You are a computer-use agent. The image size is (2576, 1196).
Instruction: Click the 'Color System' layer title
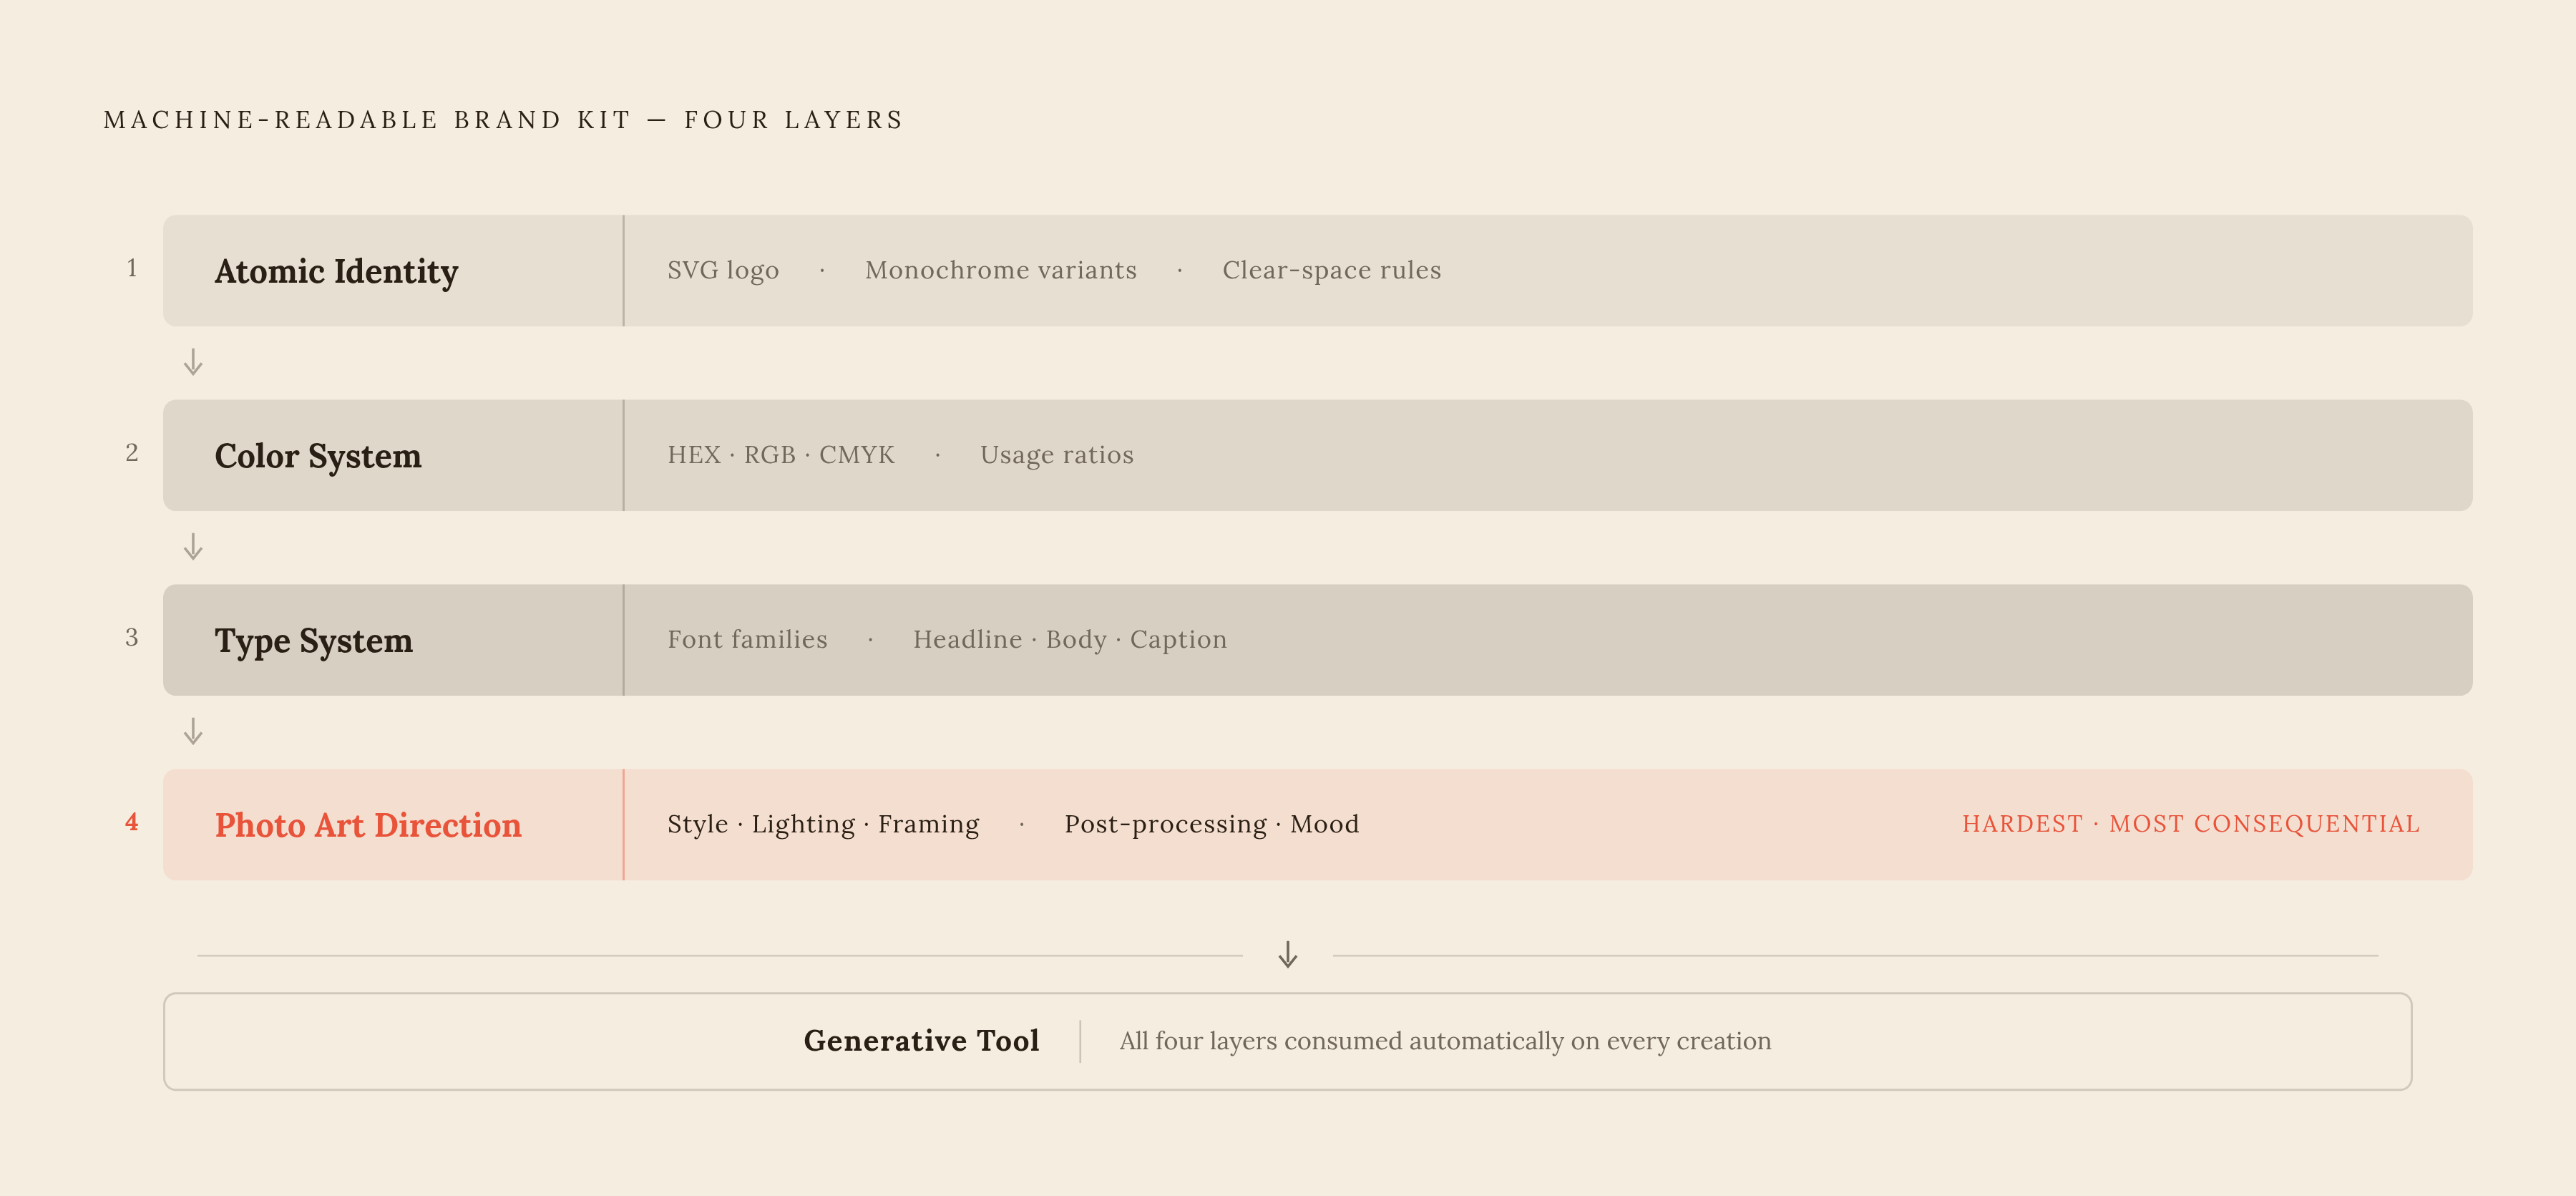tap(318, 456)
